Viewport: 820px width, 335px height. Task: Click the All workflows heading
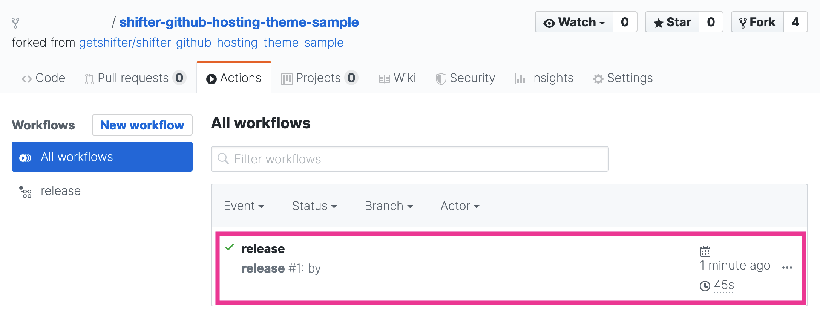pos(261,123)
